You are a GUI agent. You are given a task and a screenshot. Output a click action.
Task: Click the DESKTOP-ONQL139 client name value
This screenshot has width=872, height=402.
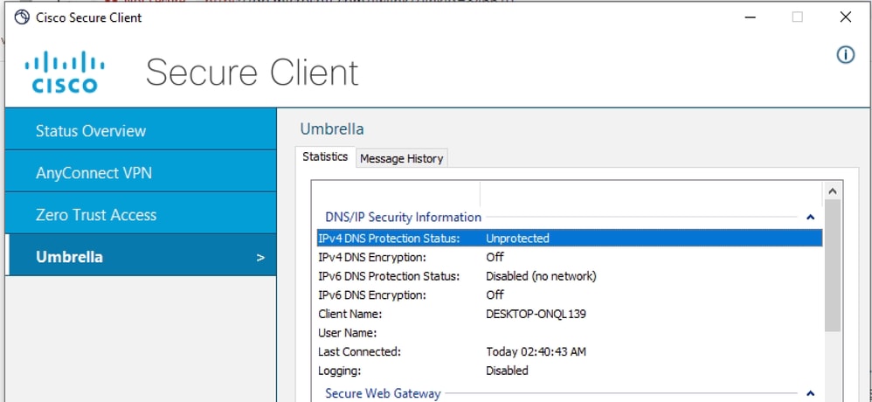(x=536, y=314)
